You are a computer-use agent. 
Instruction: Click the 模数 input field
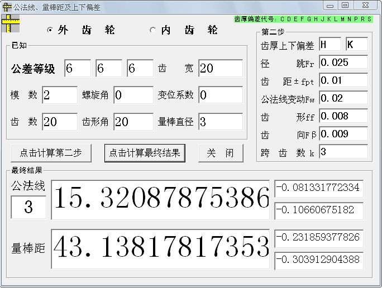click(x=60, y=95)
